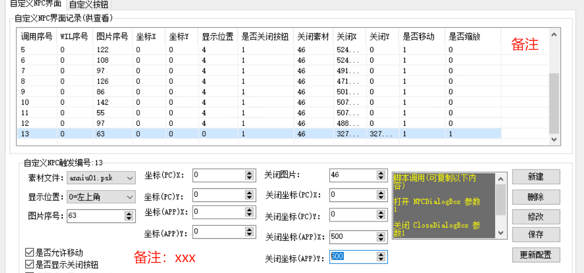Viewport: 584px width, 273px height.
Task: Switch to the 自定义按钮 tab
Action: 90,4
